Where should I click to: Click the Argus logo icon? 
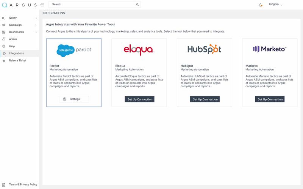tap(5, 5)
